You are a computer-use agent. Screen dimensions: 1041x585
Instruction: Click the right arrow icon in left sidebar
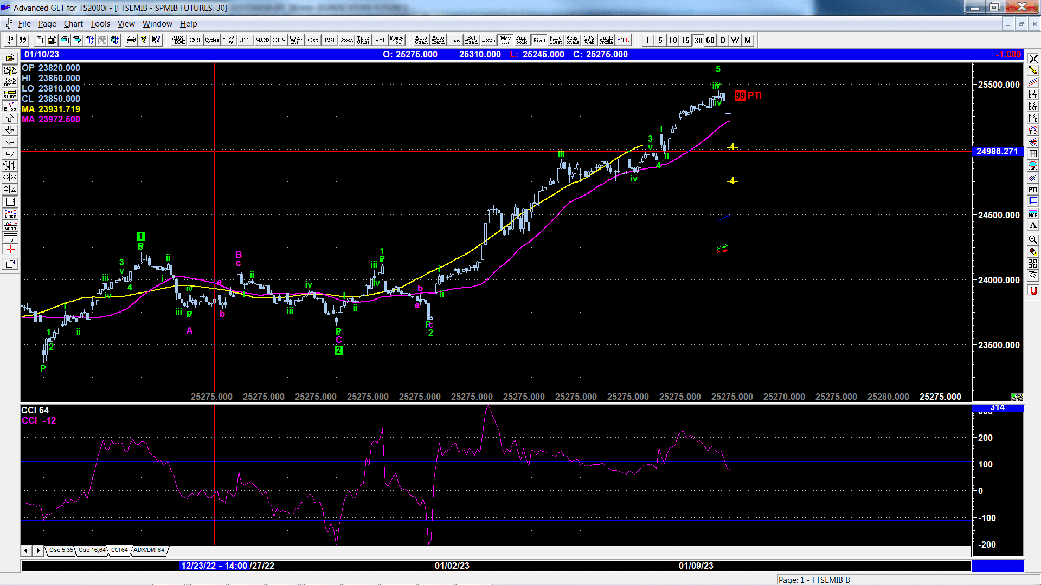(x=10, y=153)
